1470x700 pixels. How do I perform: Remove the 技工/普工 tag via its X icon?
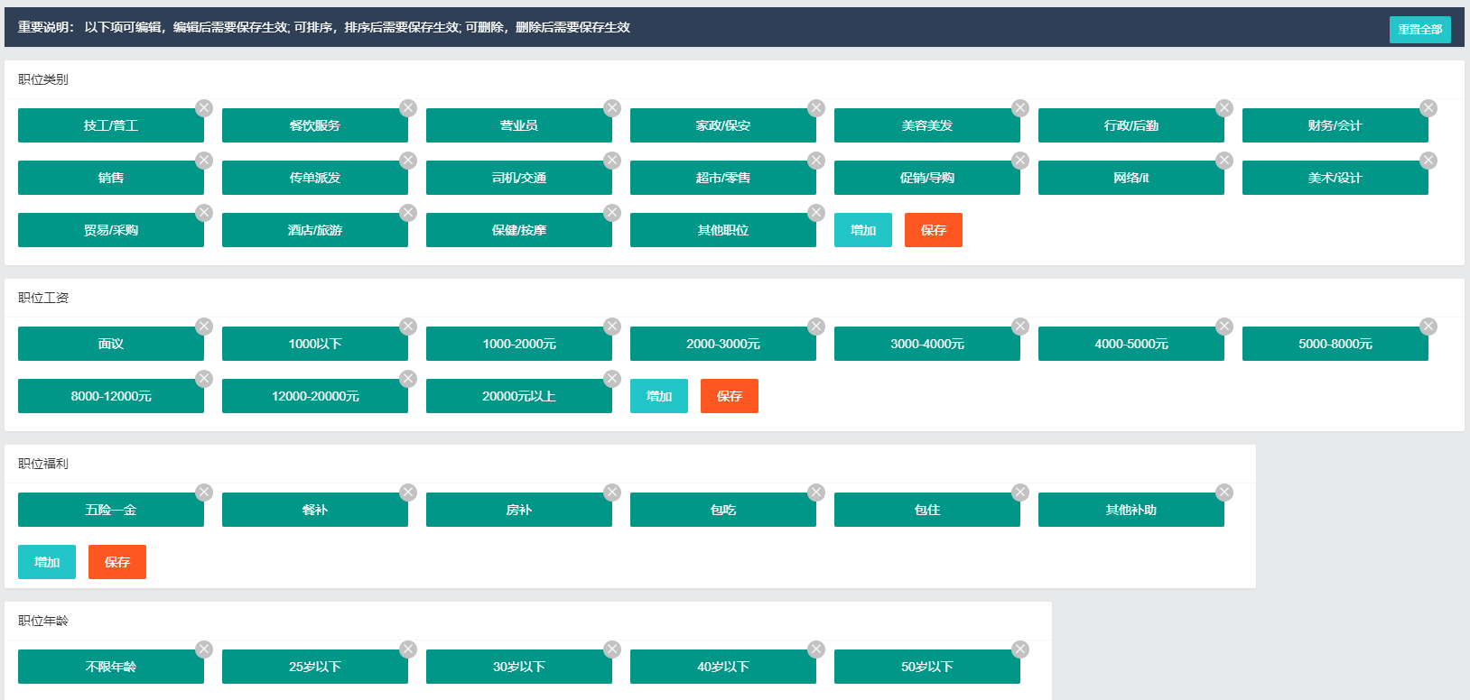click(x=204, y=108)
